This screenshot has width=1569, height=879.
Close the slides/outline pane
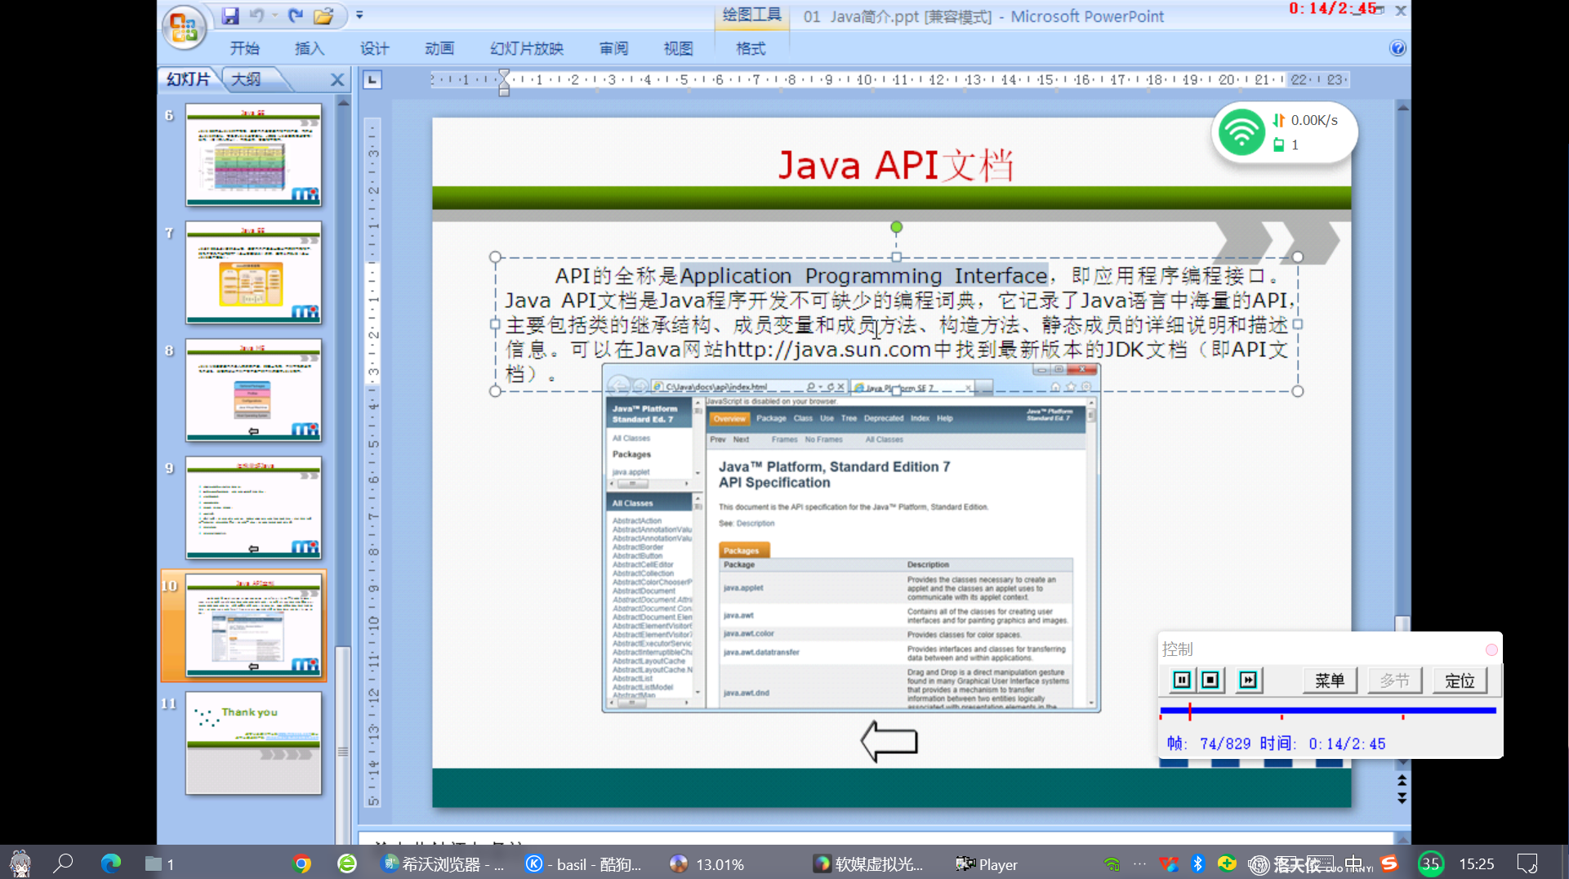(337, 80)
